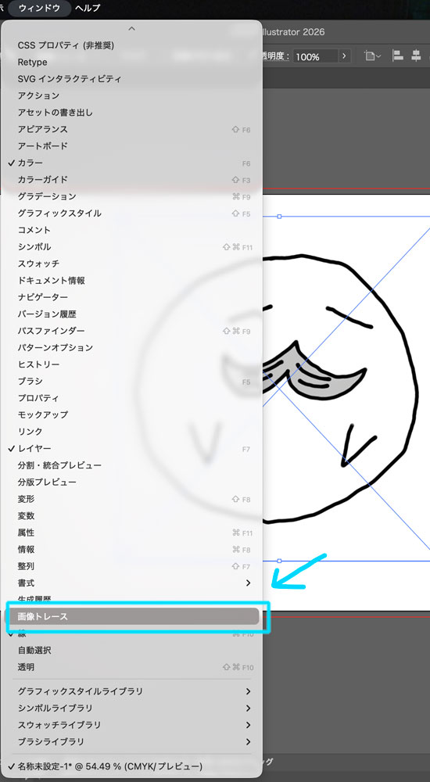This screenshot has width=430, height=782.
Task: Open the グラデーション panel
Action: click(131, 196)
